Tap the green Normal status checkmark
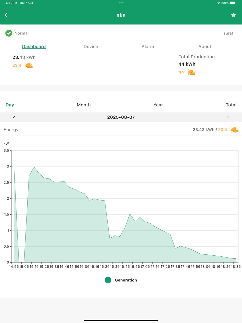The width and height of the screenshot is (242, 323). 9,33
